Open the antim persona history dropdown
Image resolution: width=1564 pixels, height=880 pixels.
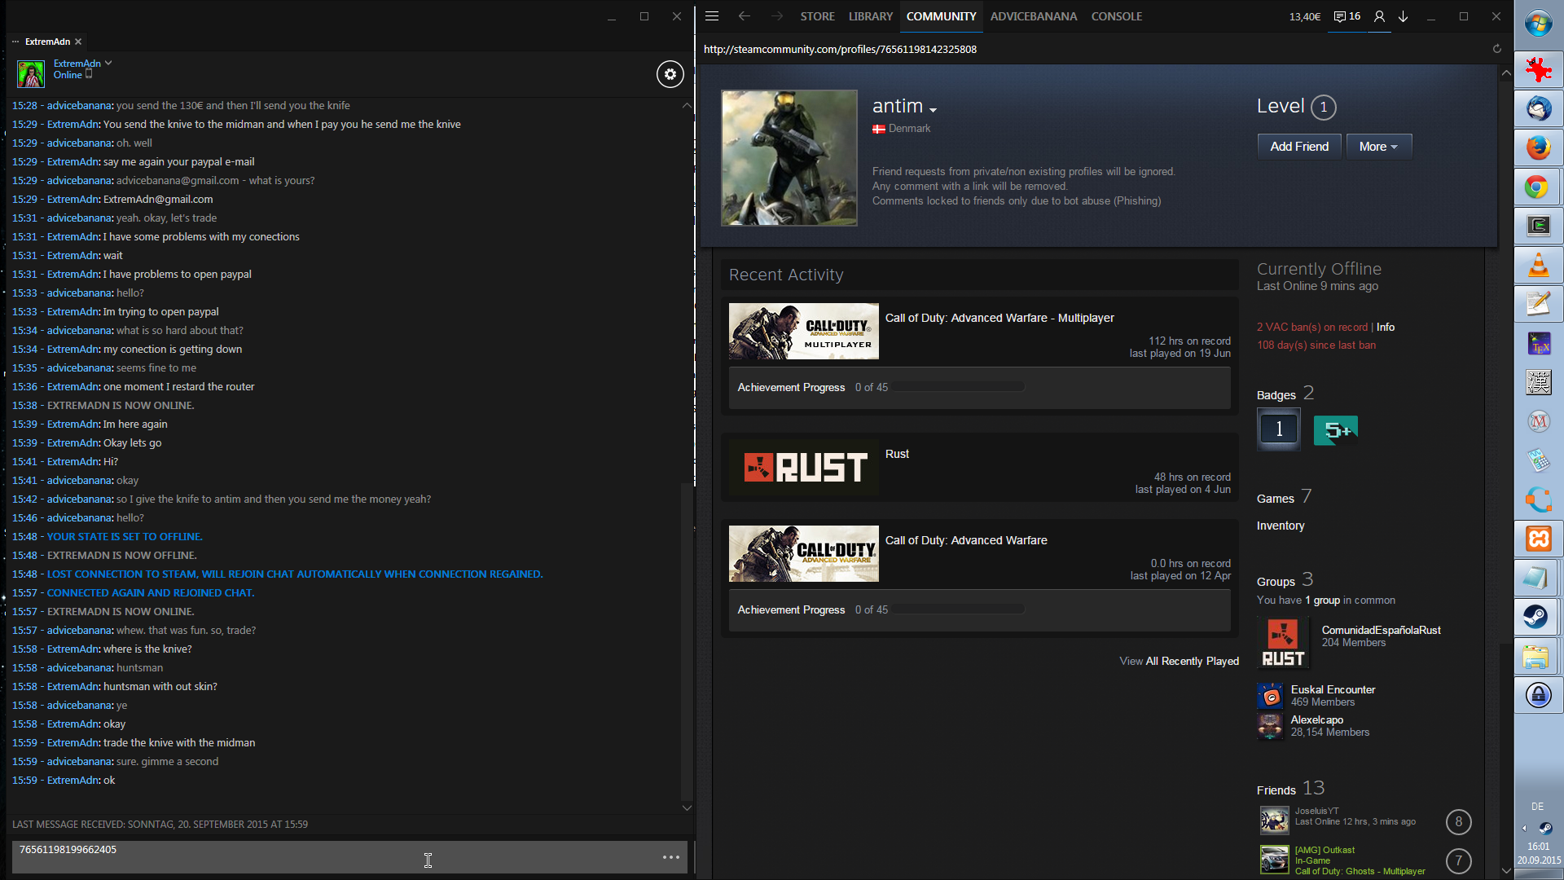(x=933, y=110)
